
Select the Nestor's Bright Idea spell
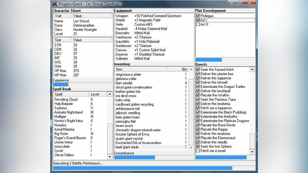click(x=68, y=121)
